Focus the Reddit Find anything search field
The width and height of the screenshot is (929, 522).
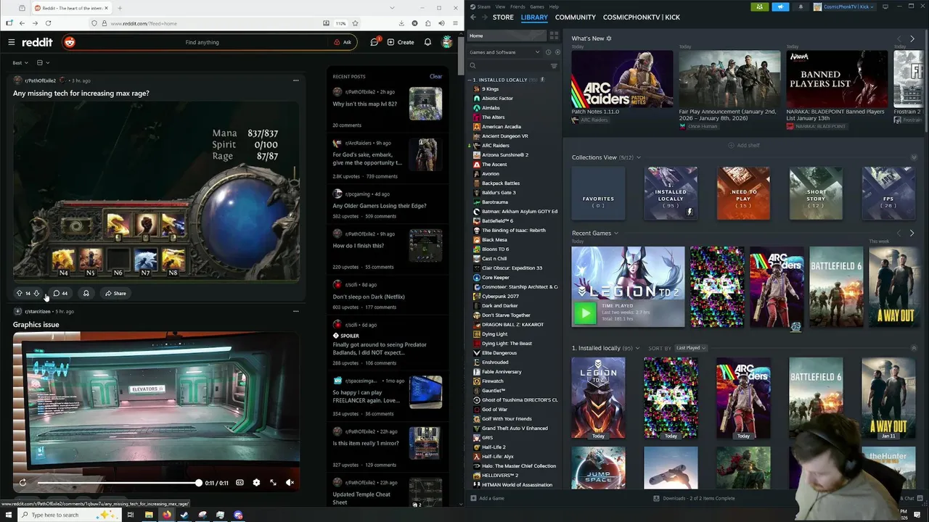point(202,42)
